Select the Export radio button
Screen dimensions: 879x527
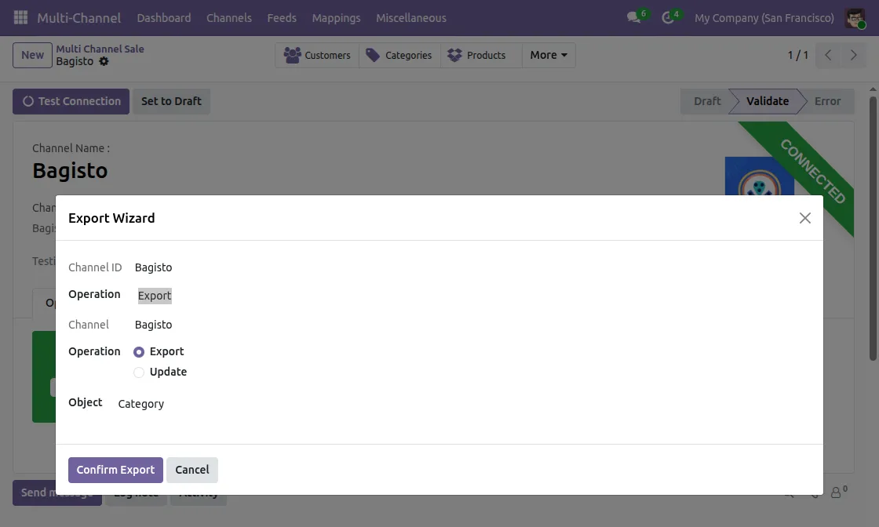pos(138,351)
